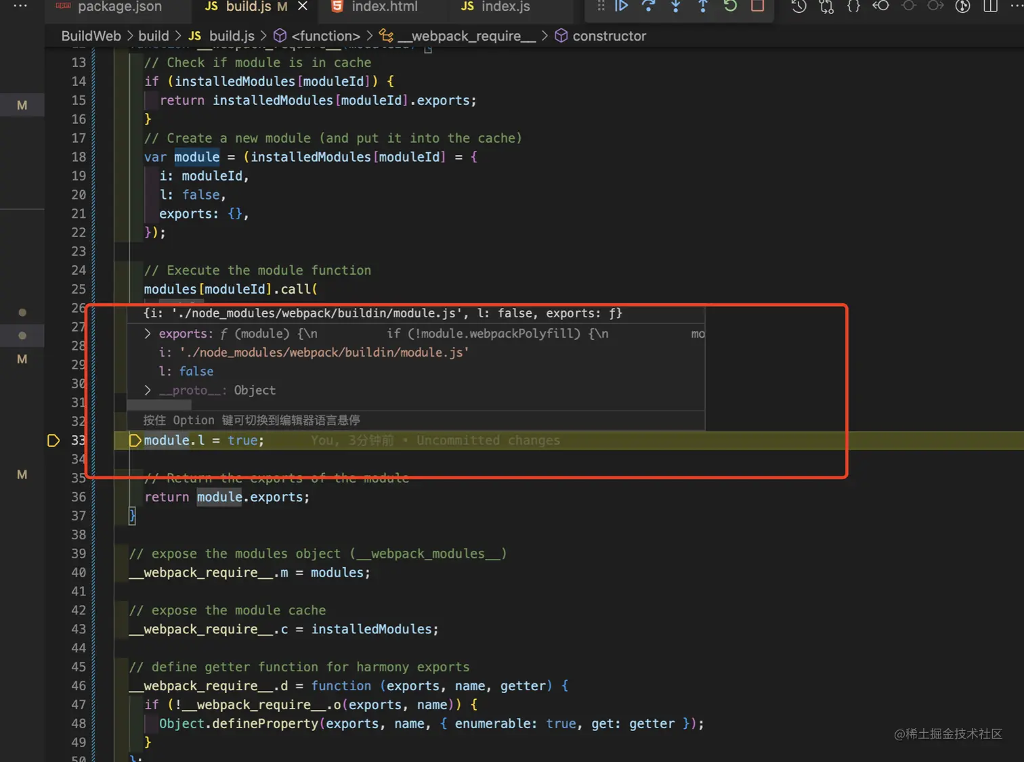Stop debugging with the red square icon

point(758,6)
